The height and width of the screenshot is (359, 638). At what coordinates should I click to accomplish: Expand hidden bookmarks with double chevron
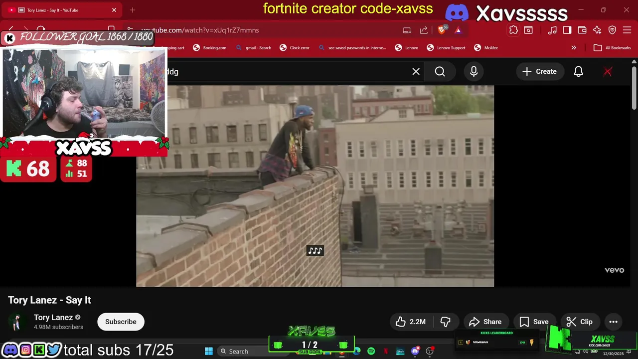pos(574,48)
